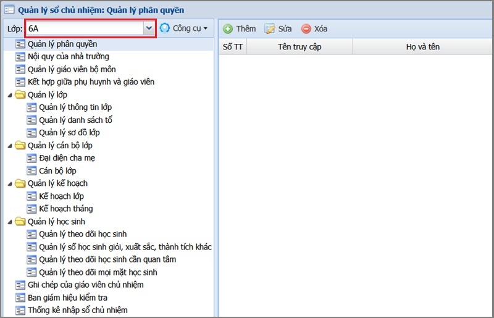Open Cán bộ lớp item

(x=57, y=171)
